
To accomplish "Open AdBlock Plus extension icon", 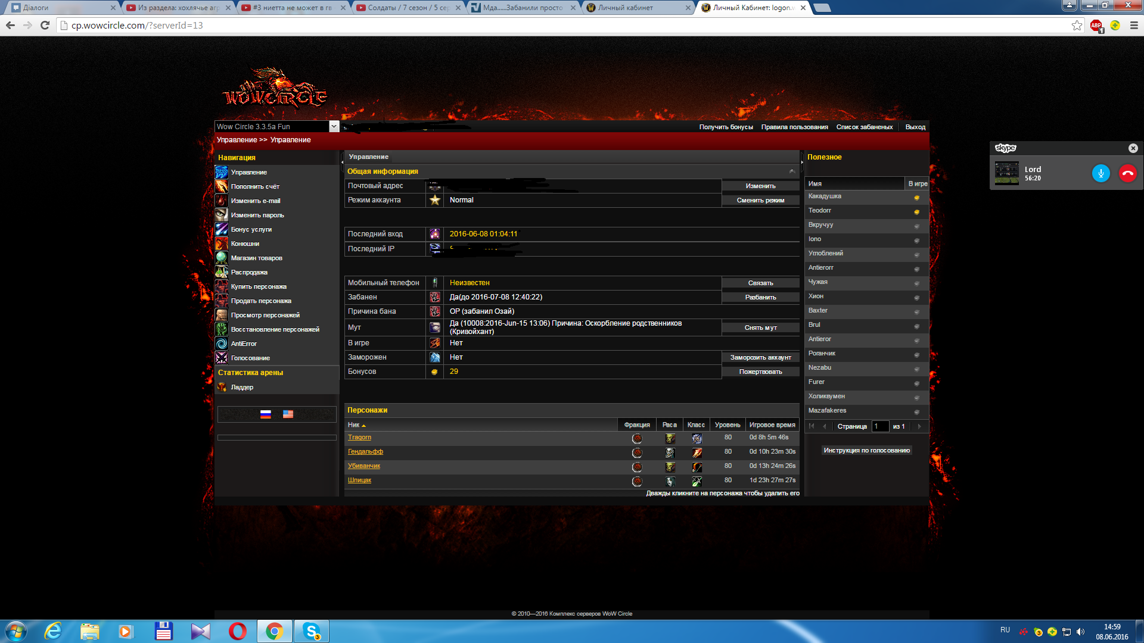I will (x=1096, y=25).
